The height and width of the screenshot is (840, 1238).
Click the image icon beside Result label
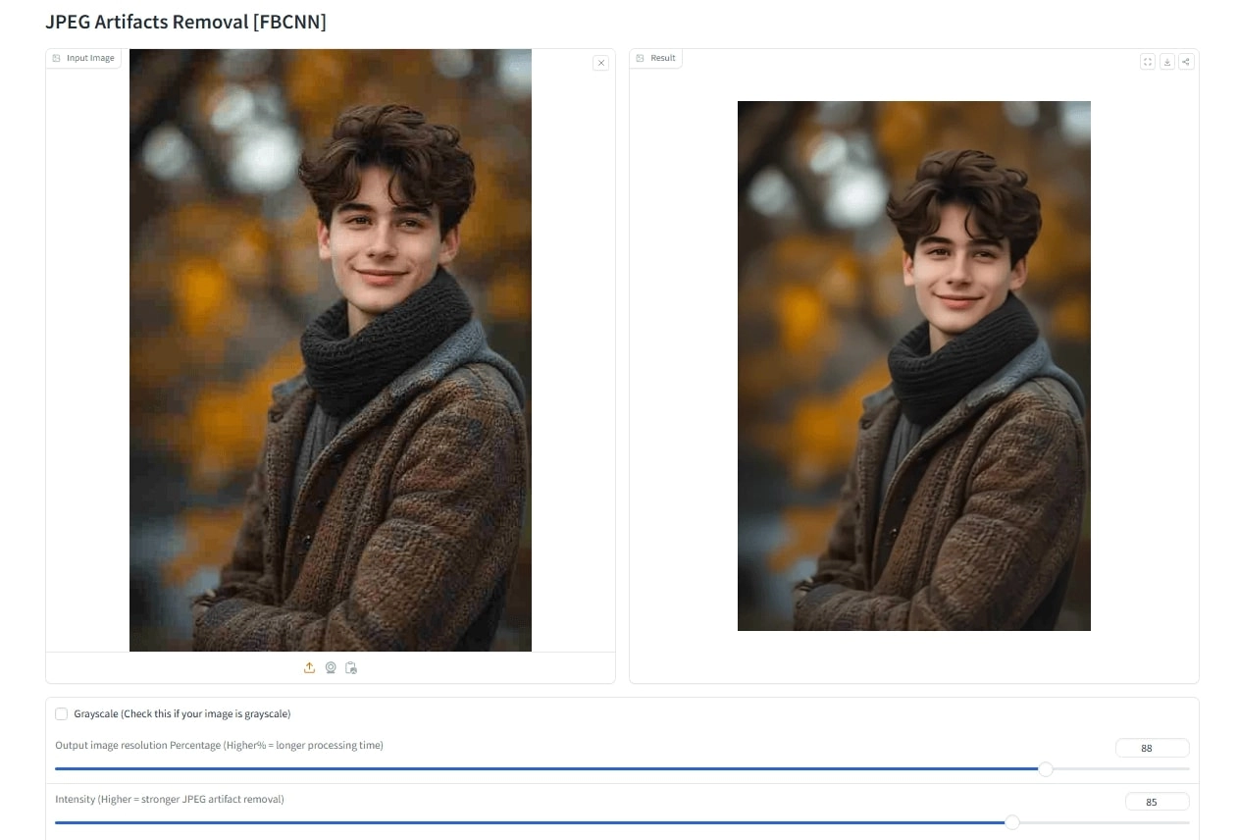tap(639, 58)
